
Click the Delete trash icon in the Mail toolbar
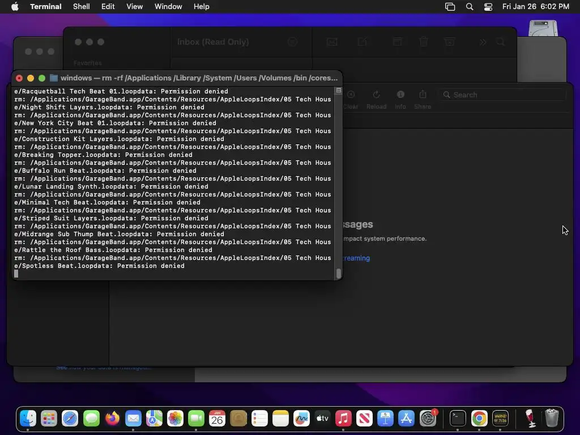(424, 42)
